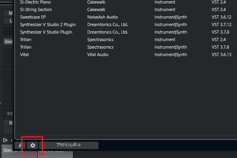
Task: Click the VST 3.7.12 version cell
Action: pyautogui.click(x=222, y=24)
